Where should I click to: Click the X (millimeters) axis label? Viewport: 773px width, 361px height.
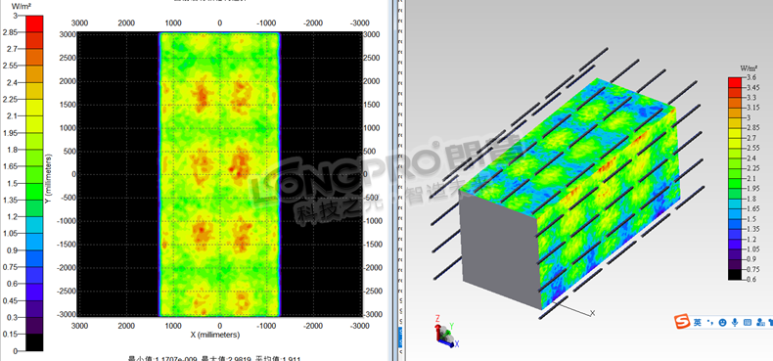coord(215,335)
